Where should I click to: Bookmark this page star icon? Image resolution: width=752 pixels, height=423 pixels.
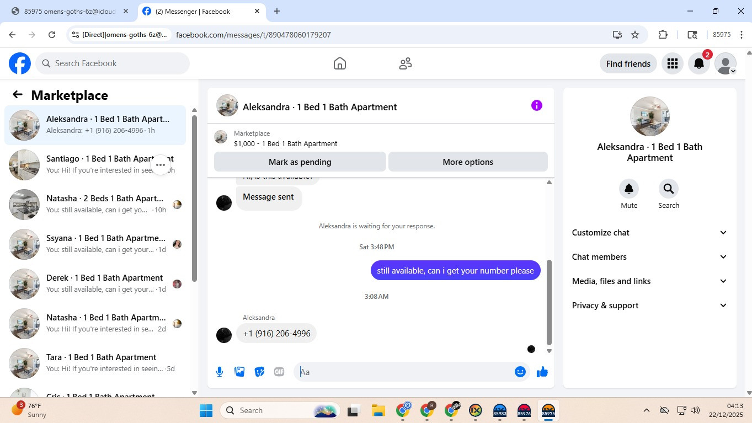point(635,35)
